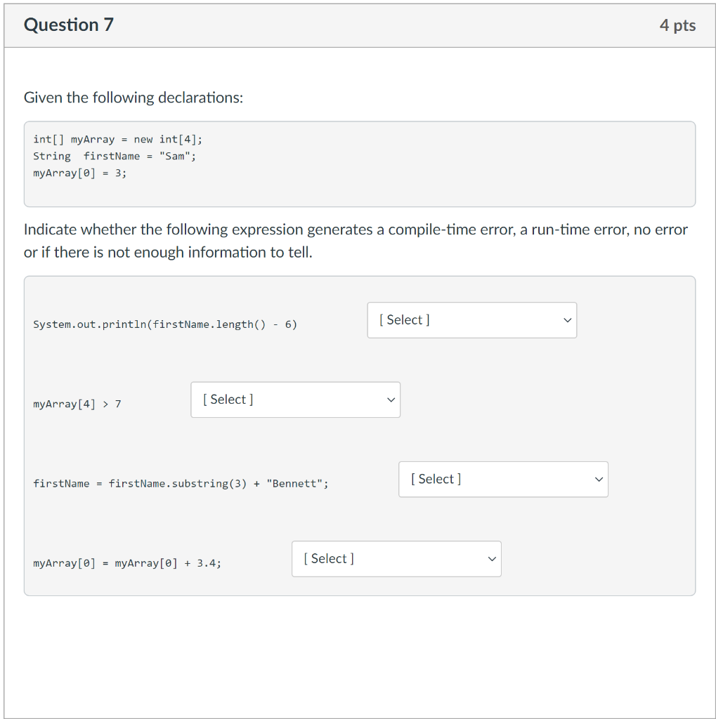Click the myArray[0] = 3; declaration line
716x719 pixels.
(80, 173)
